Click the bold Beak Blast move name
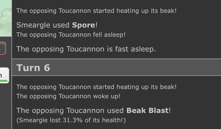This screenshot has height=129, width=221. click(x=148, y=110)
